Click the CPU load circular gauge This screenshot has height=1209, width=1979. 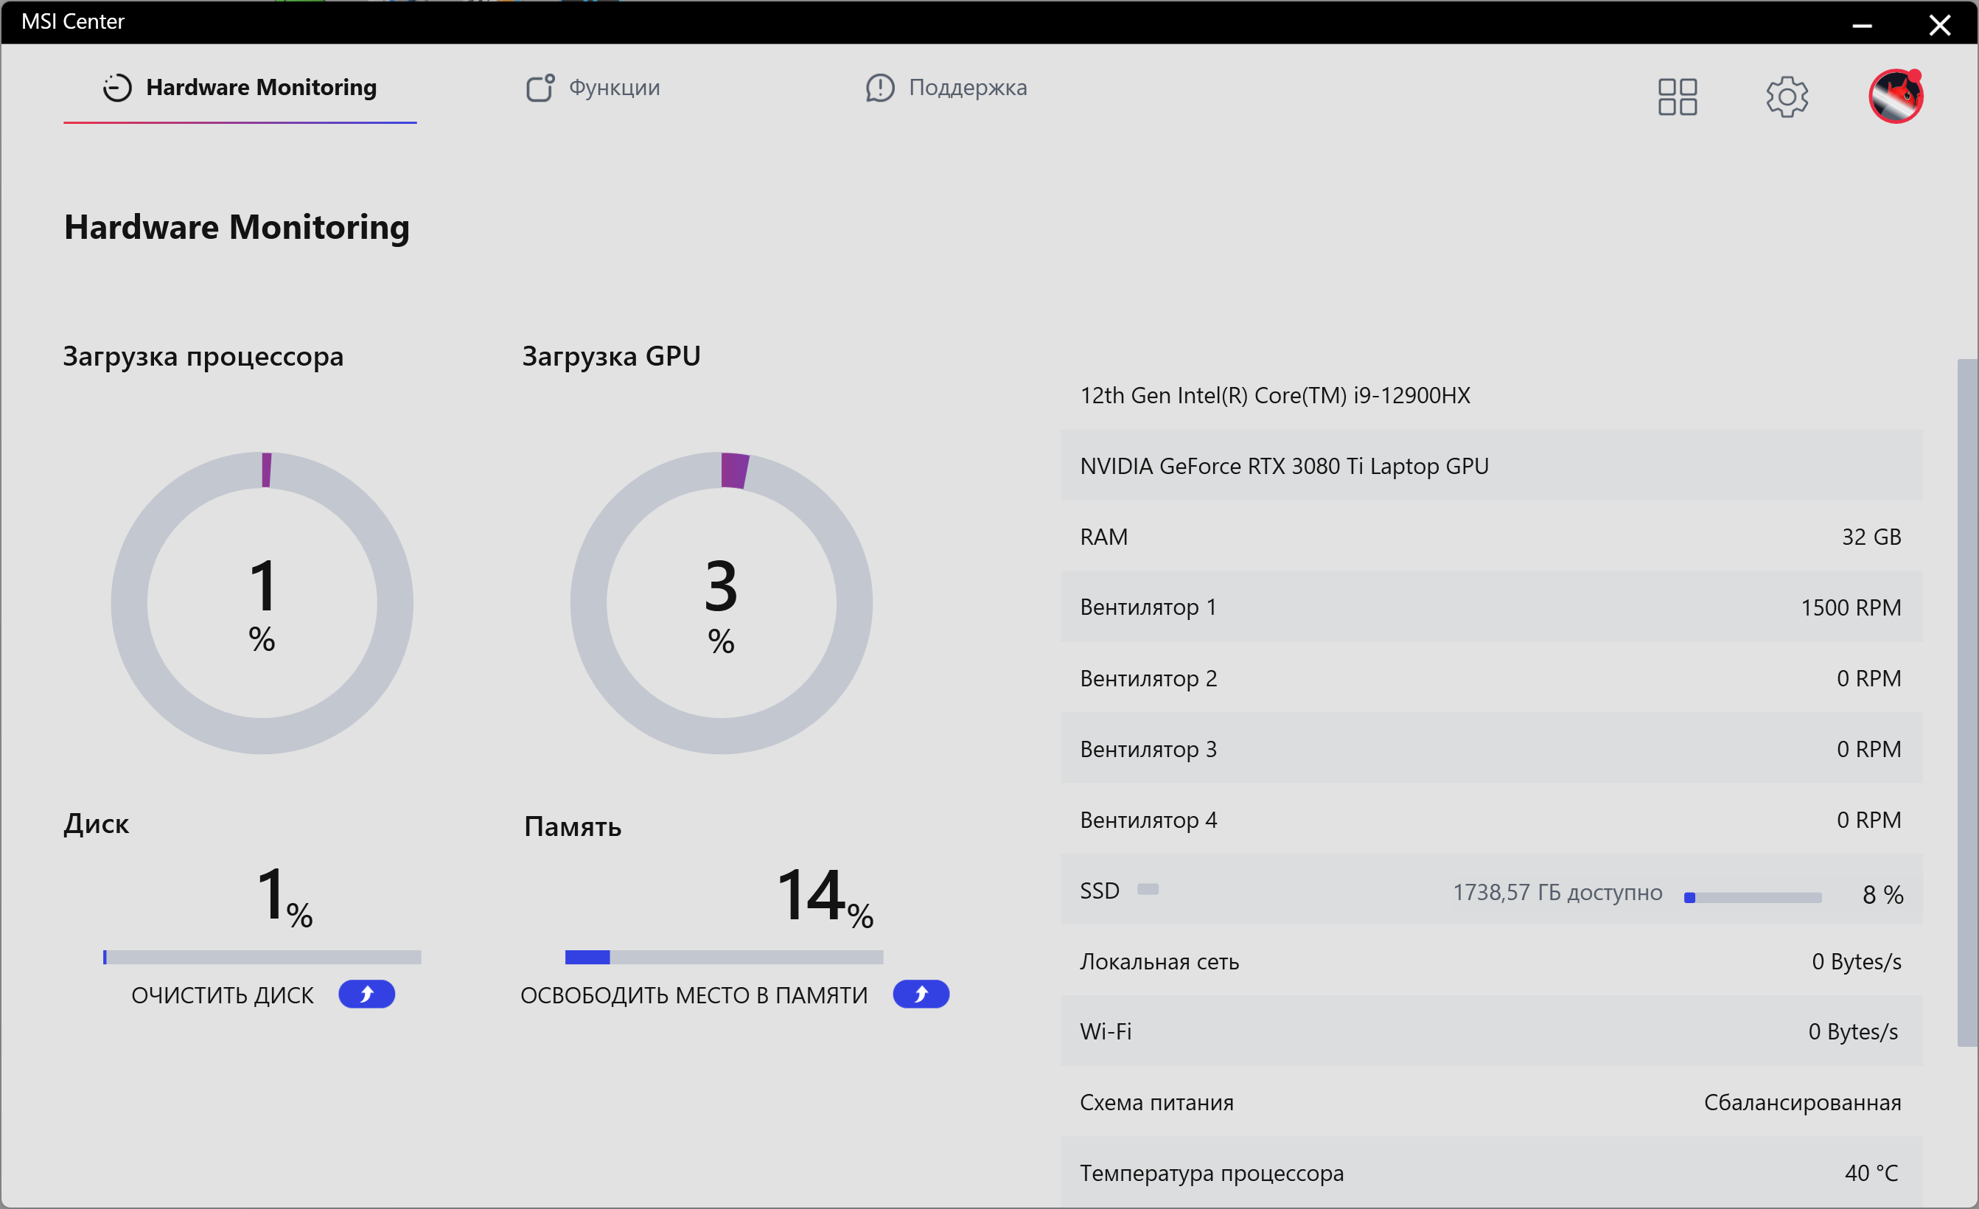click(262, 602)
